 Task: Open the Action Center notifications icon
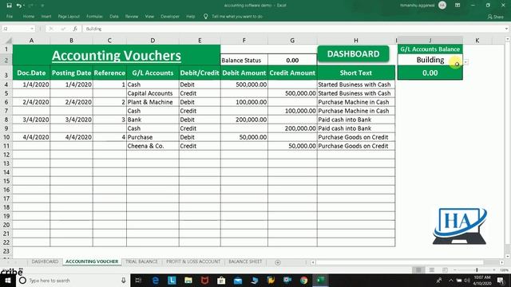point(501,280)
